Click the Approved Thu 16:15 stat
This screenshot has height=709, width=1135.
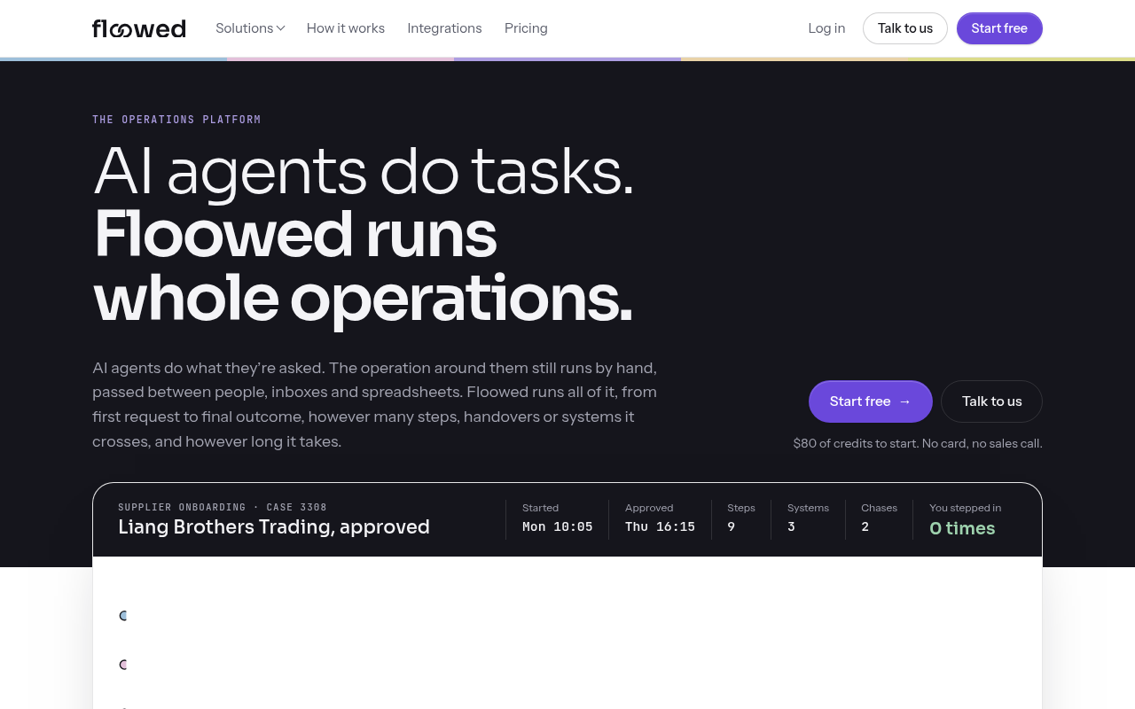point(660,518)
